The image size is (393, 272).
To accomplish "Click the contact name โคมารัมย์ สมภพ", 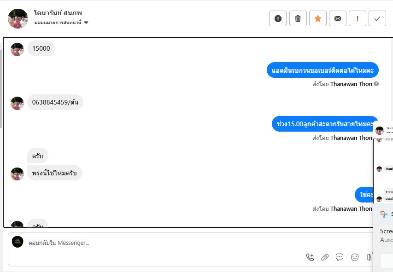I will [58, 13].
